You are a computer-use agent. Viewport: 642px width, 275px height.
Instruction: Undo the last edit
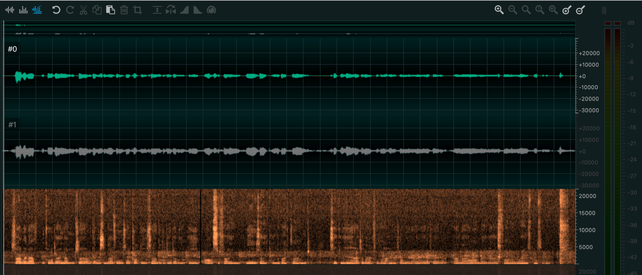pyautogui.click(x=56, y=10)
